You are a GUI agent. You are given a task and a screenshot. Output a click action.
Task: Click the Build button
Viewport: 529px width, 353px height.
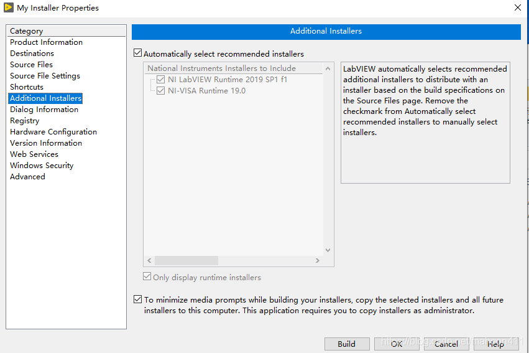[x=347, y=344]
